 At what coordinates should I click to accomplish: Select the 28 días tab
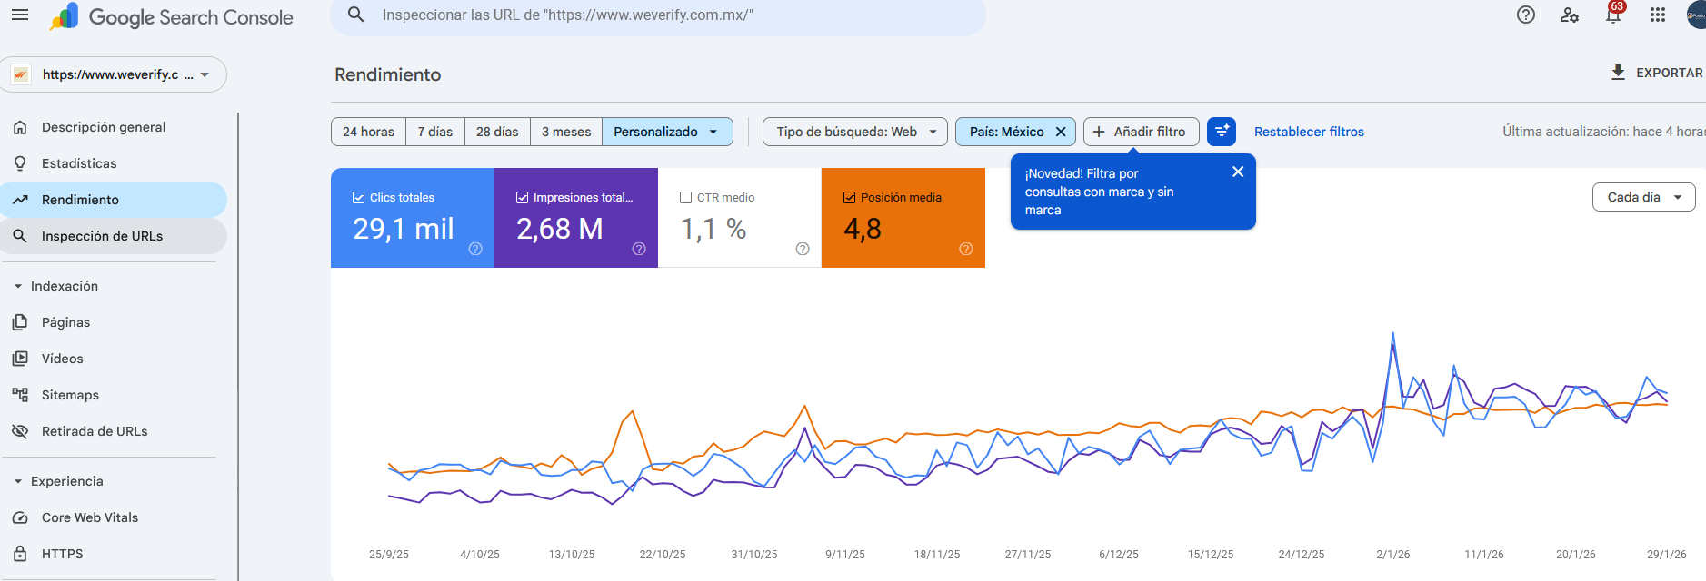(x=497, y=132)
